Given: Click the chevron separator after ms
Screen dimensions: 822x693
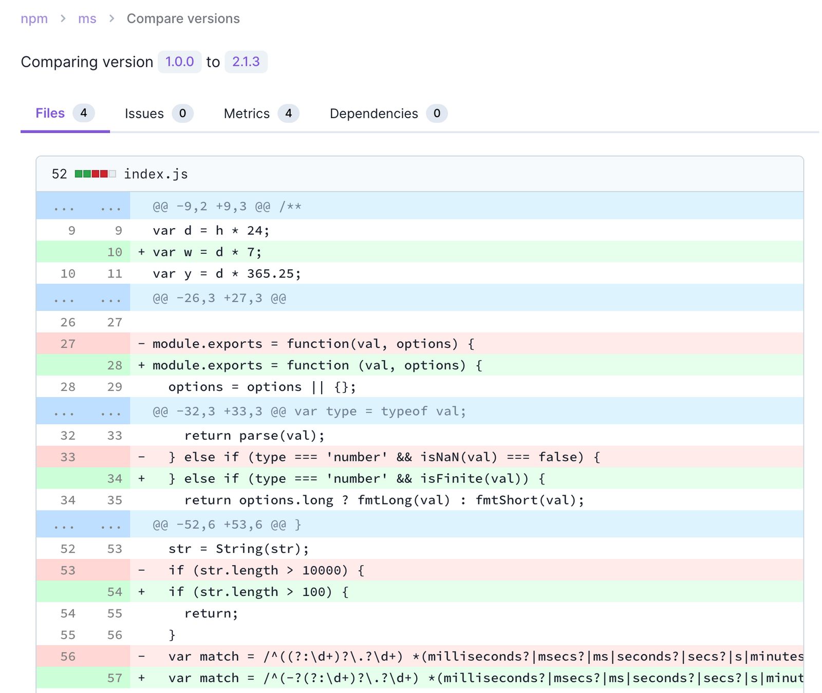Looking at the screenshot, I should point(111,18).
